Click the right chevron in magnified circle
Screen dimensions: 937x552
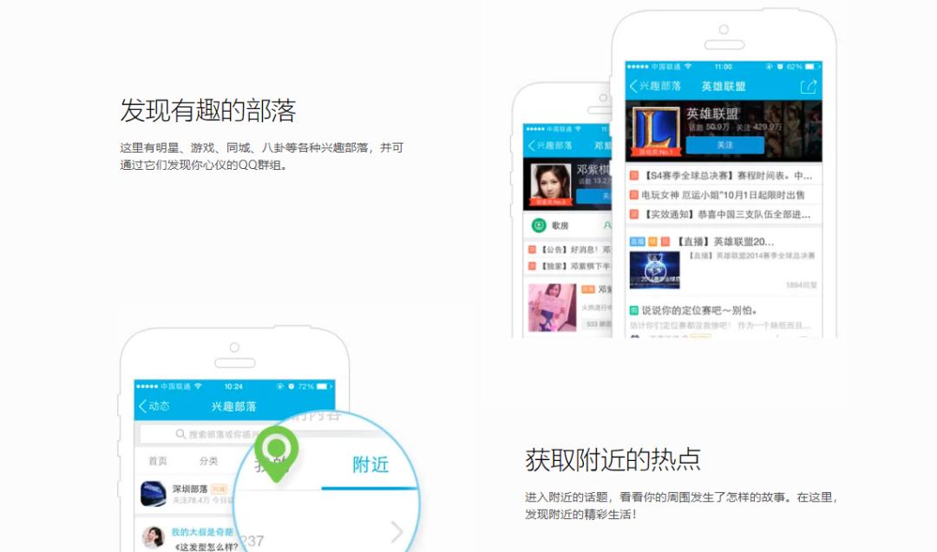397,532
